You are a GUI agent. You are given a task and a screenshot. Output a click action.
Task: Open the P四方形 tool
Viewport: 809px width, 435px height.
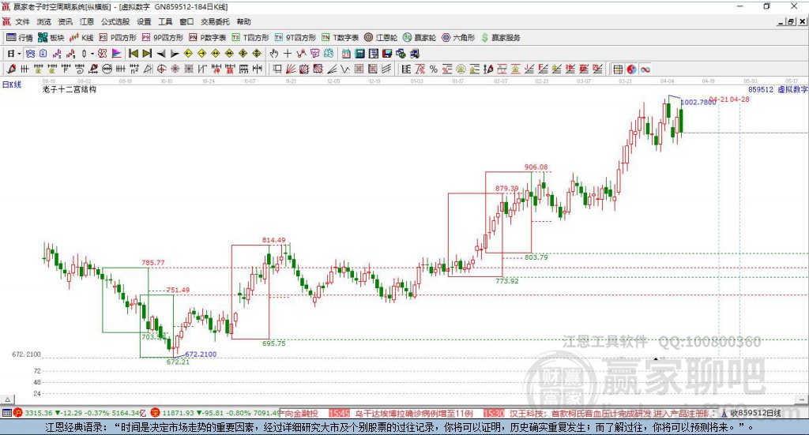(118, 38)
